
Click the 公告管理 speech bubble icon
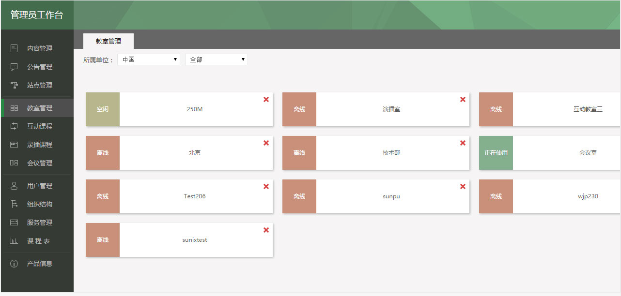(x=14, y=67)
